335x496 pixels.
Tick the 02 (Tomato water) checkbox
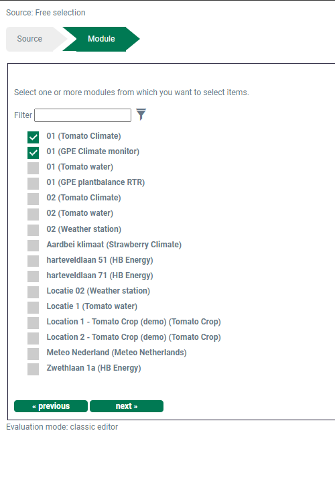33,214
